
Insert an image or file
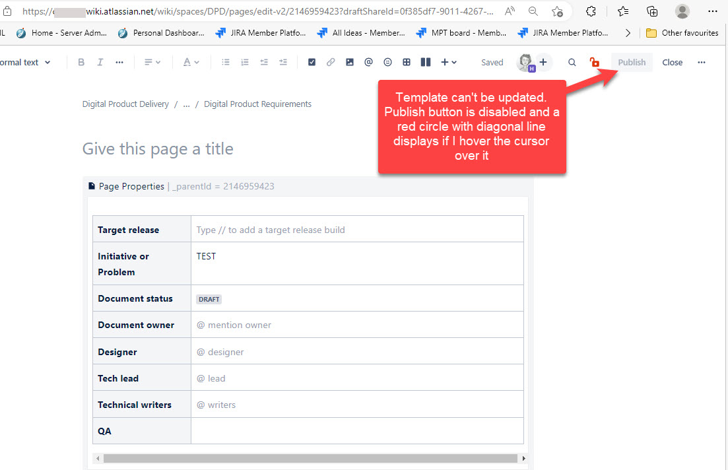click(350, 62)
